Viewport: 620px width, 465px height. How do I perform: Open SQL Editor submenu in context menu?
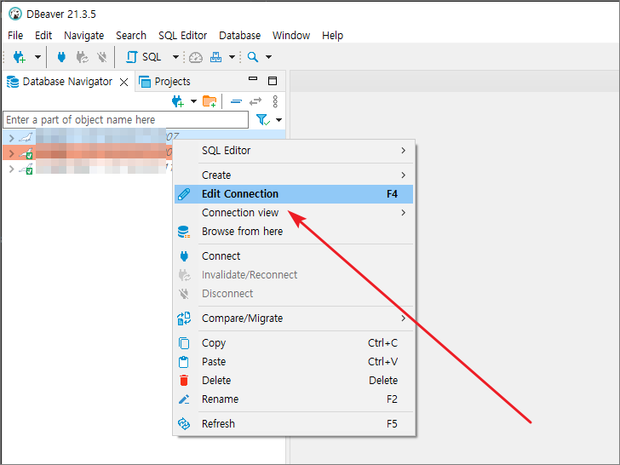(294, 150)
